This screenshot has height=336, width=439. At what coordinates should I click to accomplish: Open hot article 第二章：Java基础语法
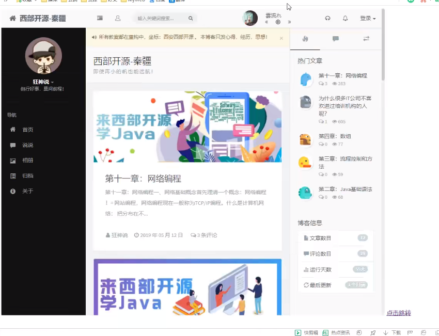click(345, 189)
